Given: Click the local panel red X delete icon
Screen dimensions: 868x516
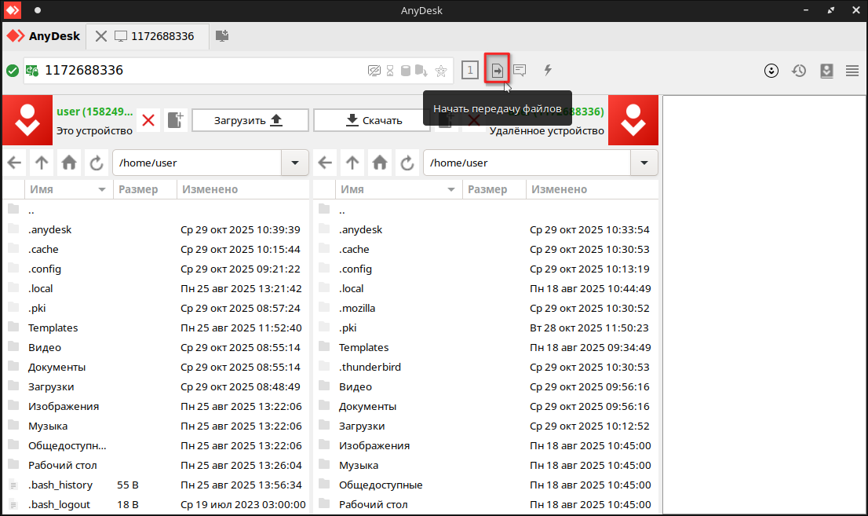Looking at the screenshot, I should pyautogui.click(x=148, y=120).
